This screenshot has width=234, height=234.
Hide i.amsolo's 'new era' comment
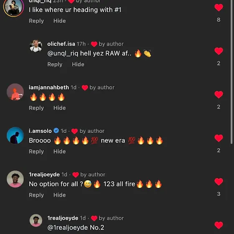pyautogui.click(x=59, y=151)
